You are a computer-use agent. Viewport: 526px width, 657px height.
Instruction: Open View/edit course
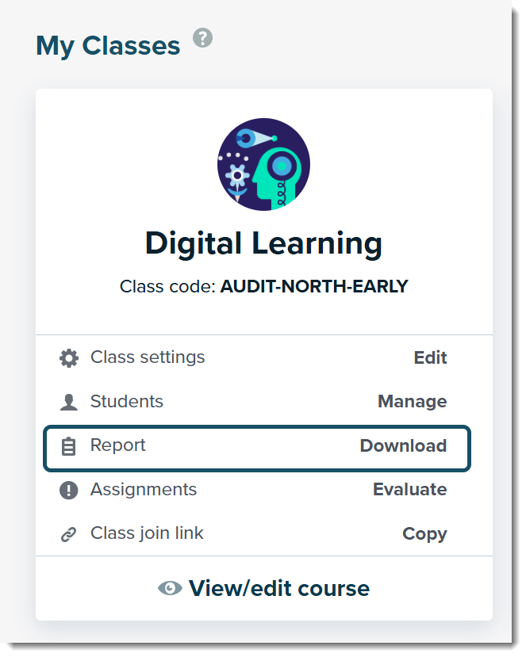pos(264,588)
